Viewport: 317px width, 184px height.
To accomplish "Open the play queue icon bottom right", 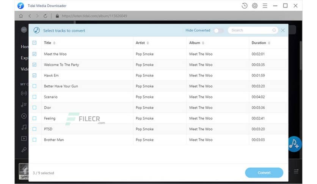I will click(x=296, y=171).
